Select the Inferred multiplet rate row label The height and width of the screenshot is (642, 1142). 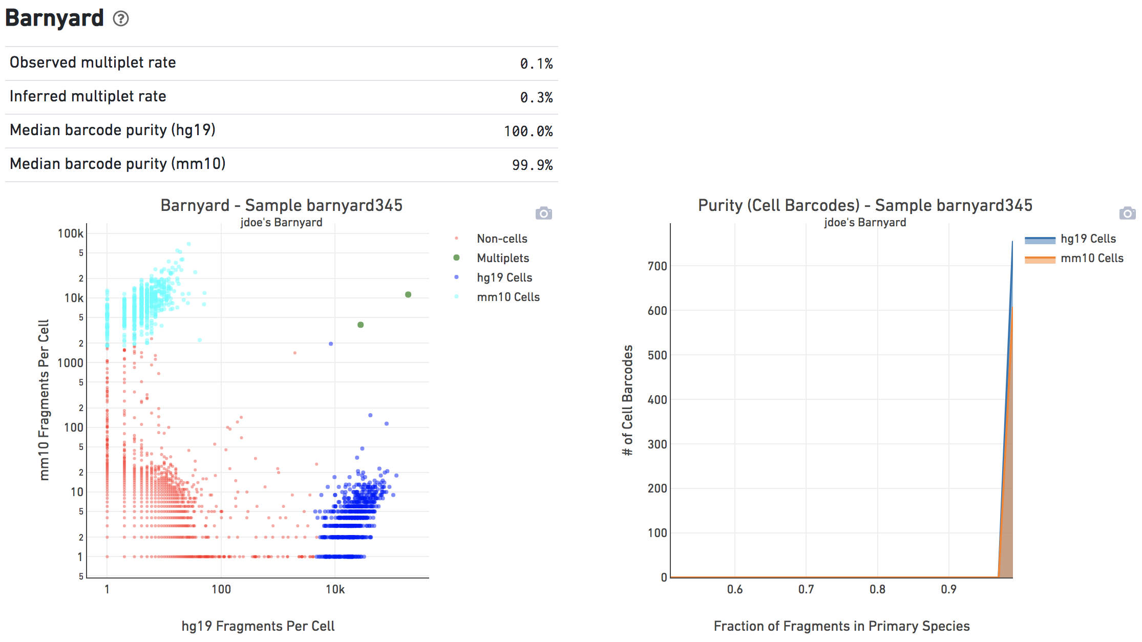(x=88, y=96)
